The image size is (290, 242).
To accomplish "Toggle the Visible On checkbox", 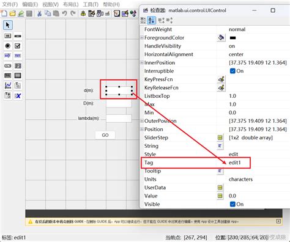I will click(232, 204).
